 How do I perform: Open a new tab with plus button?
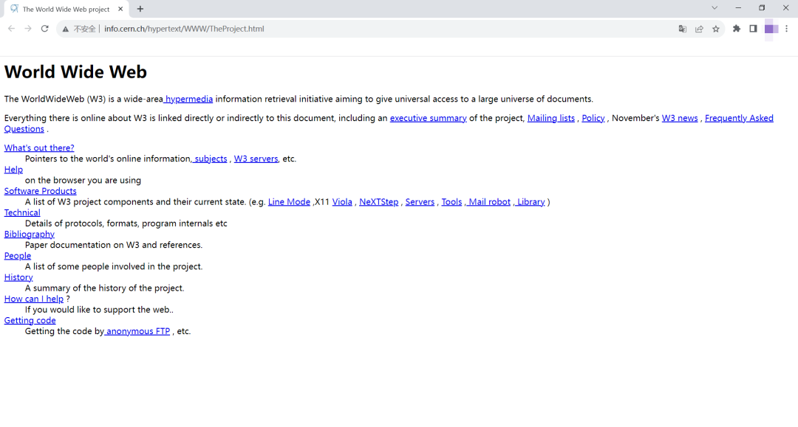[140, 9]
